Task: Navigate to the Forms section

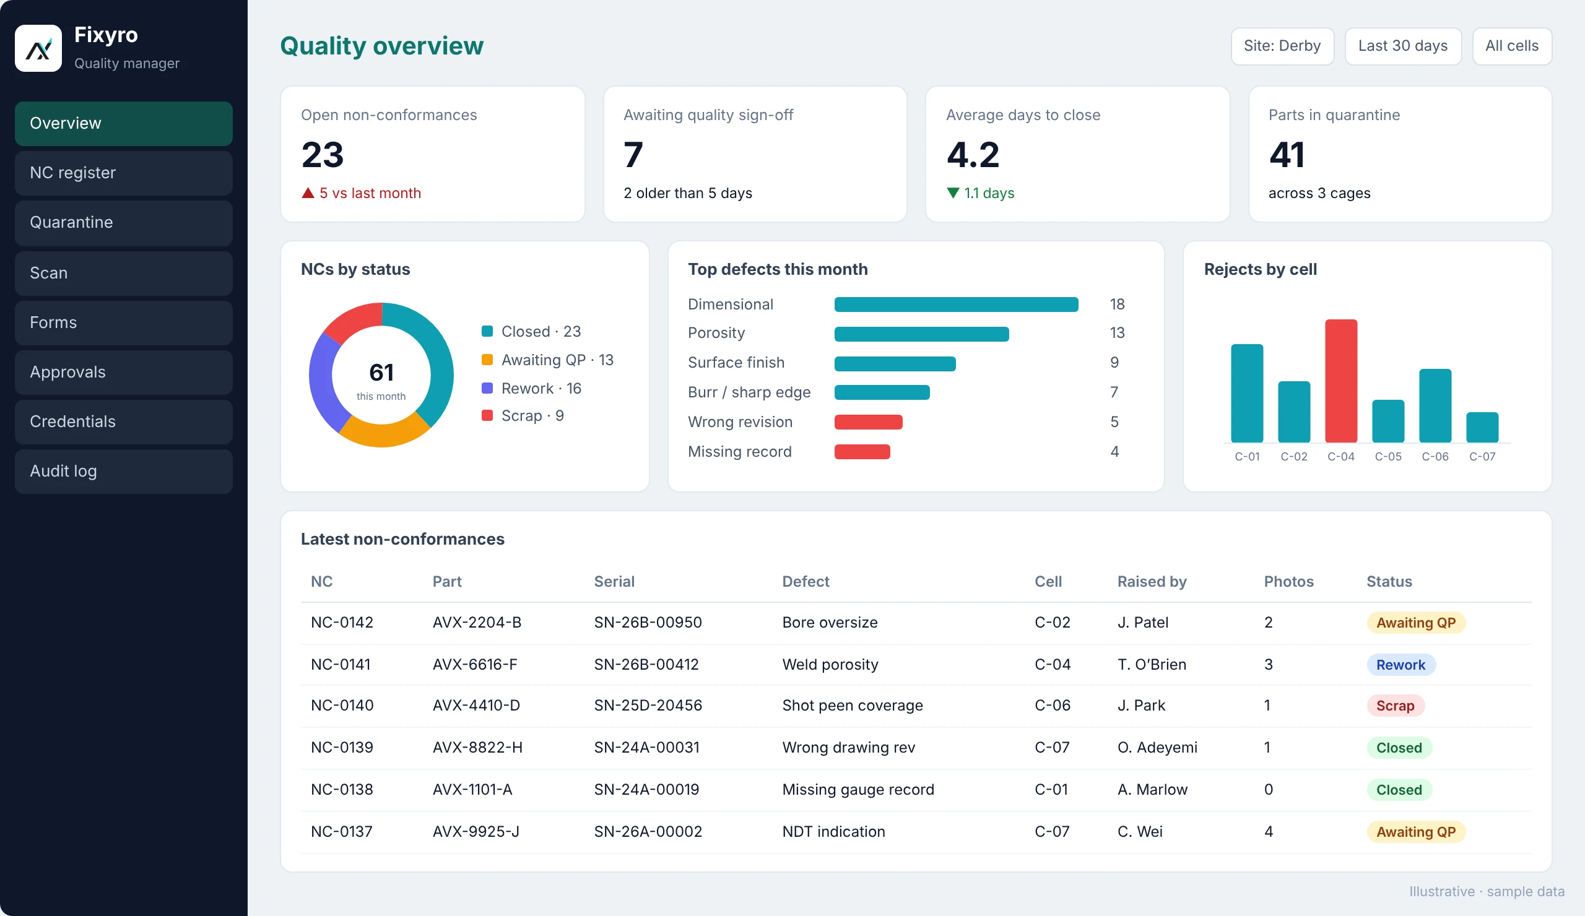Action: click(124, 322)
